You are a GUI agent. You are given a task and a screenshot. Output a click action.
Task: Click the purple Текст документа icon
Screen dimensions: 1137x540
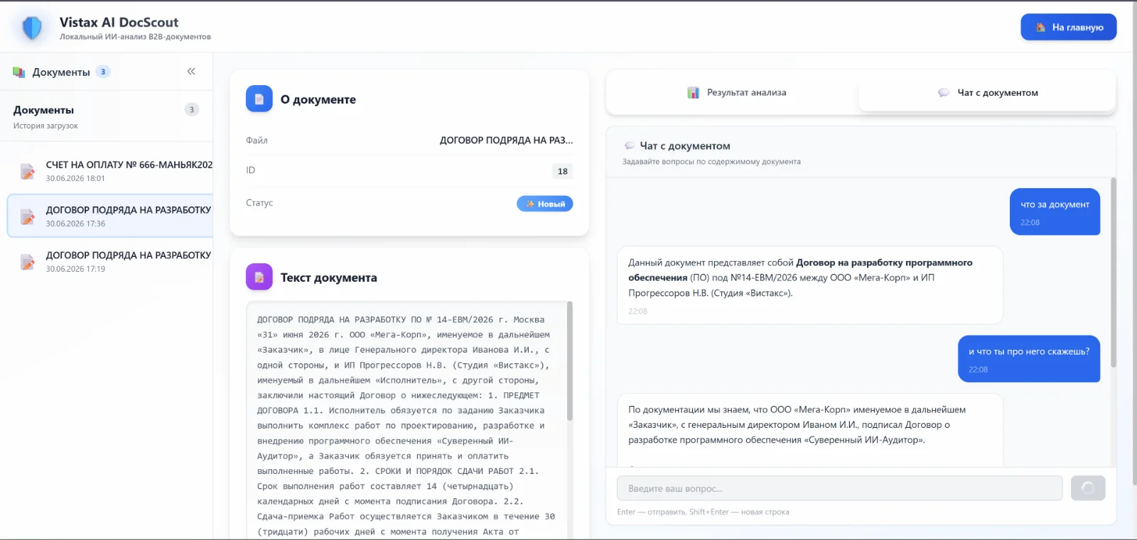coord(259,277)
